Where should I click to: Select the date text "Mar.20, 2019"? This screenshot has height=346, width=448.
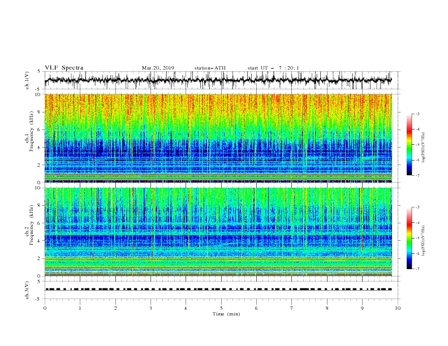(158, 68)
